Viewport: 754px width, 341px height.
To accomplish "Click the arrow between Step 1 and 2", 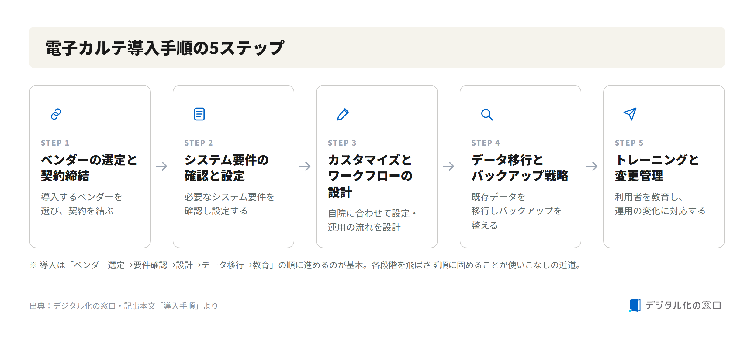I will (161, 166).
